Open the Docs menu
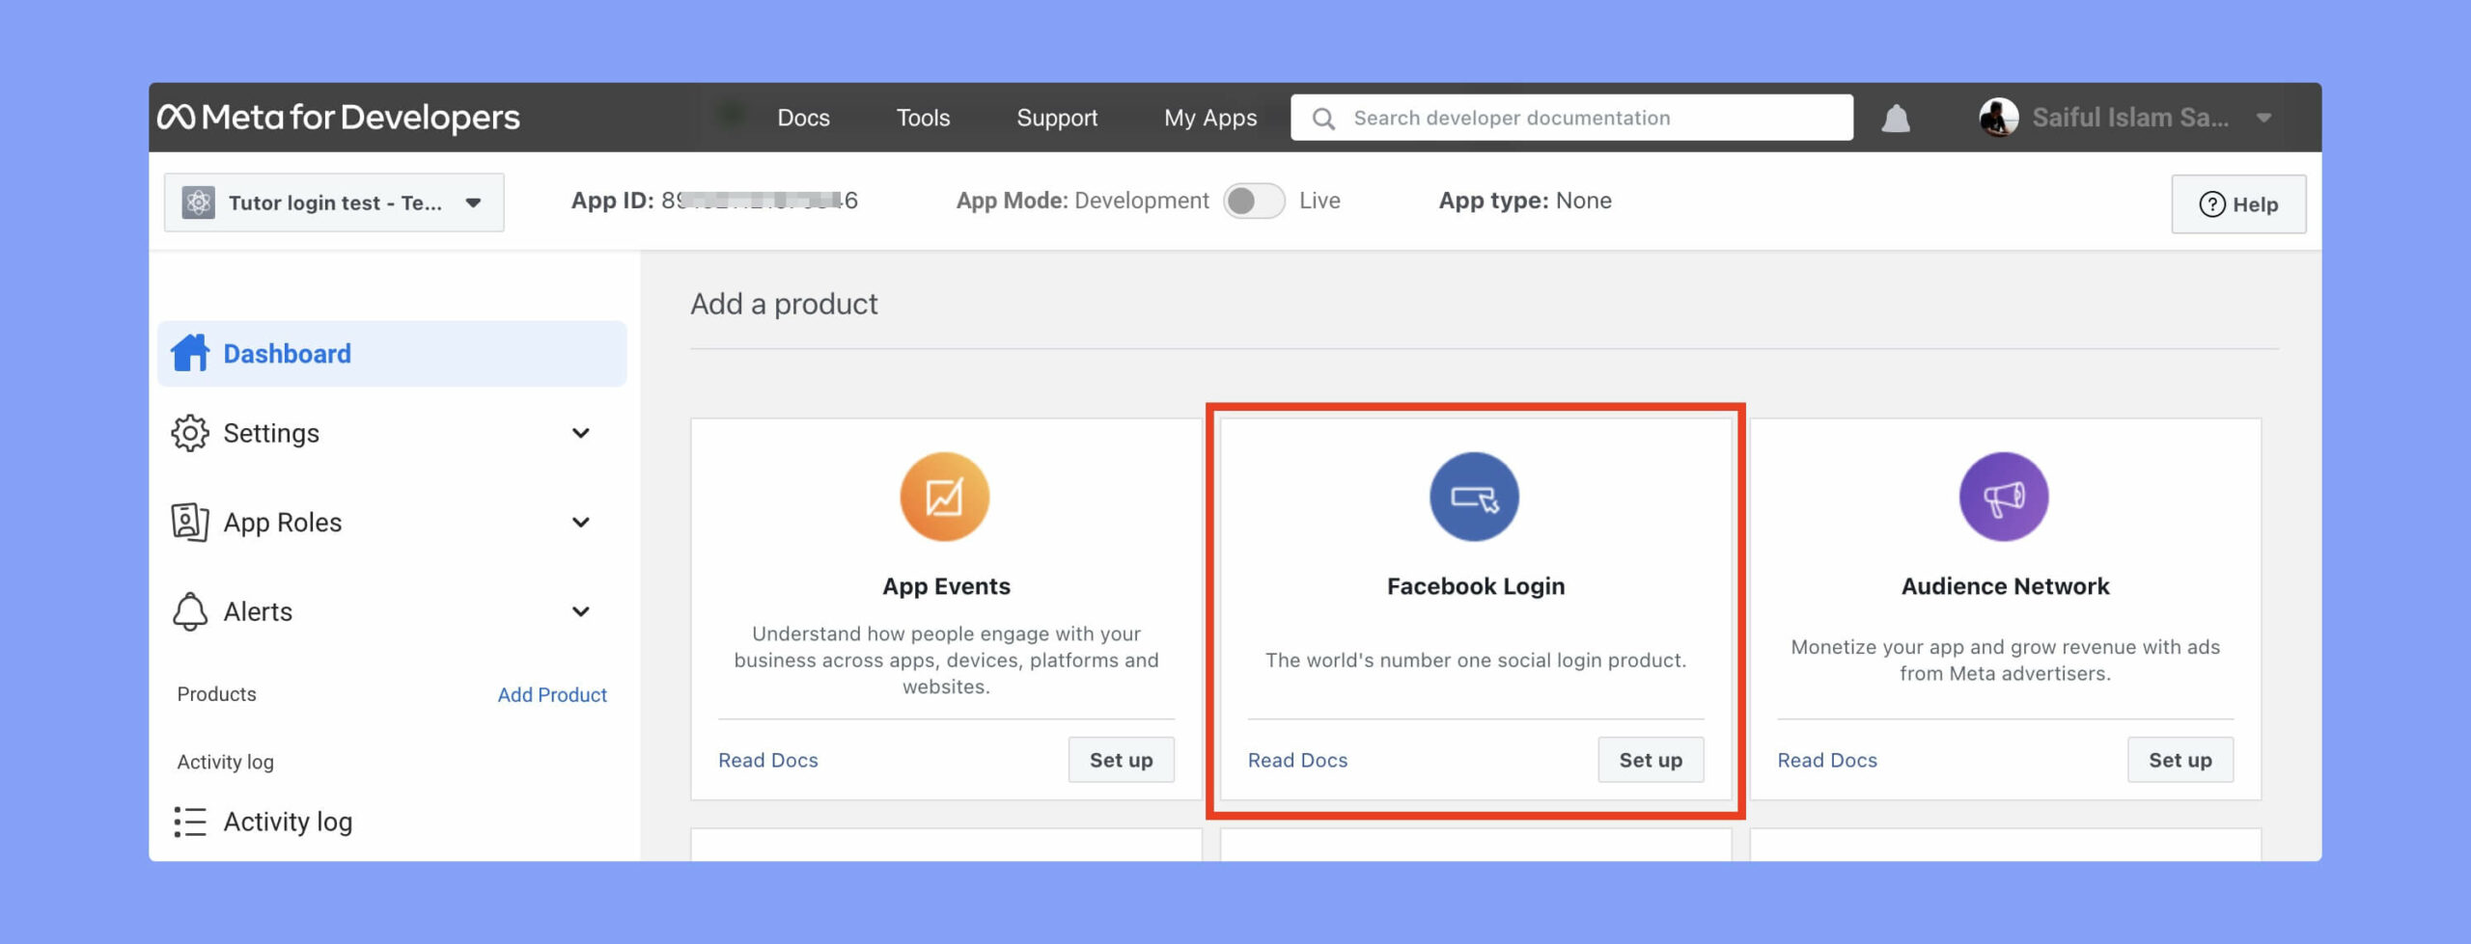2471x944 pixels. (x=803, y=118)
